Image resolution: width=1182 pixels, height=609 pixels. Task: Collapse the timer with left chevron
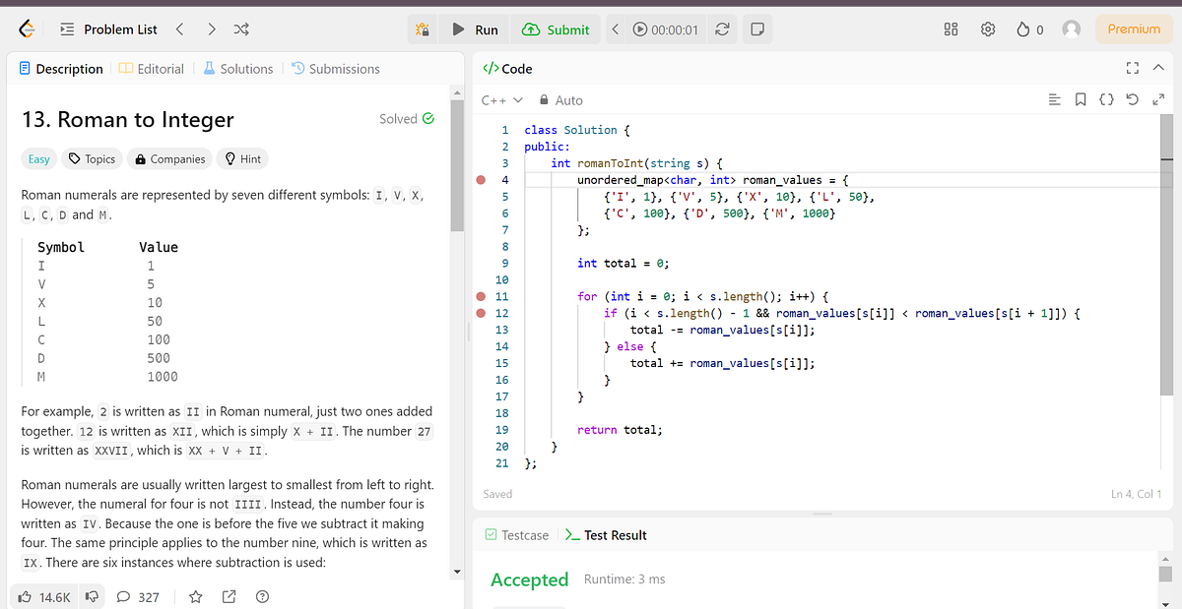pyautogui.click(x=616, y=30)
